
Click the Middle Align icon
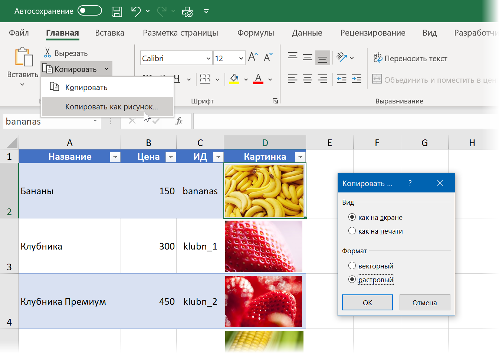[x=308, y=57]
